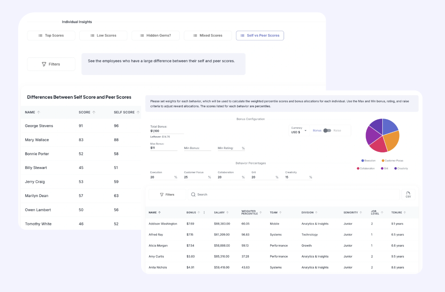445x292 pixels.
Task: Sort self-score table by Score arrow
Action: (x=94, y=112)
